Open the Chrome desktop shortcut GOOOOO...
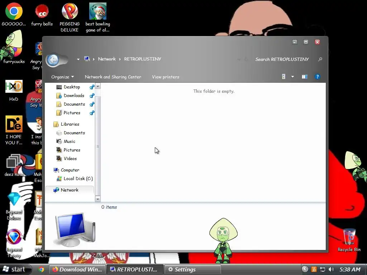This screenshot has width=367, height=275. click(x=14, y=15)
